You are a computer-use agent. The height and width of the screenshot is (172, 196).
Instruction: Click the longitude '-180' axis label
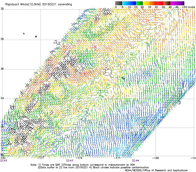(3, 158)
